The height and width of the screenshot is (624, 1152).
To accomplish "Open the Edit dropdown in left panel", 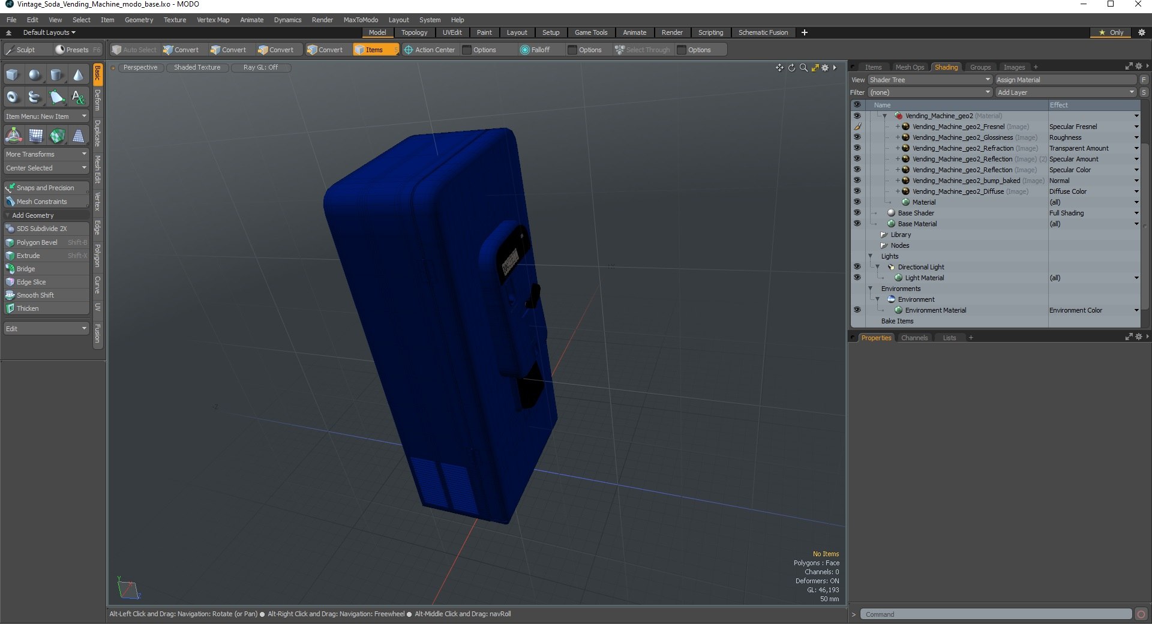I will tap(46, 329).
